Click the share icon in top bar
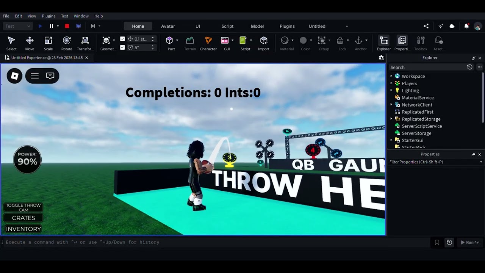Screen dimensions: 485x273 [426, 26]
